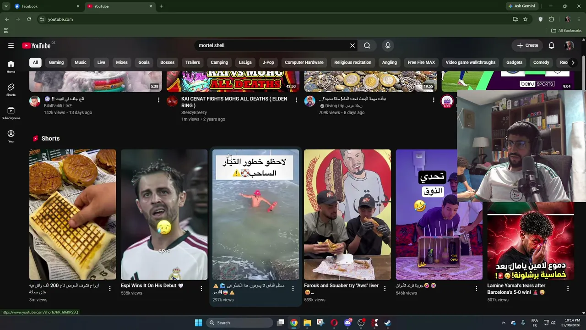This screenshot has width=586, height=330.
Task: Play the Bernardo Silva short thumbnail
Action: click(164, 214)
